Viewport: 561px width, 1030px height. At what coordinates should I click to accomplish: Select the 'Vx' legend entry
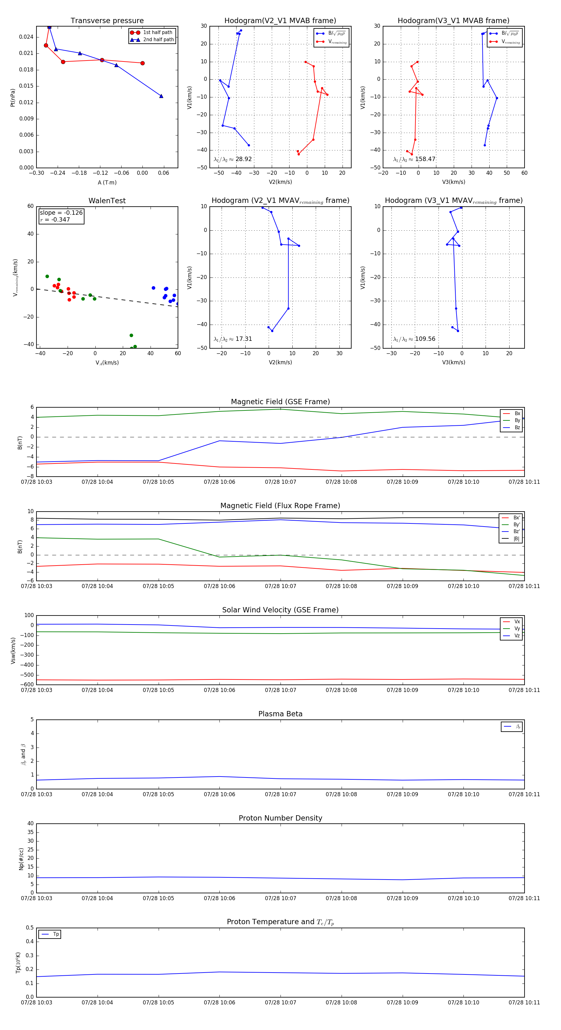[511, 622]
